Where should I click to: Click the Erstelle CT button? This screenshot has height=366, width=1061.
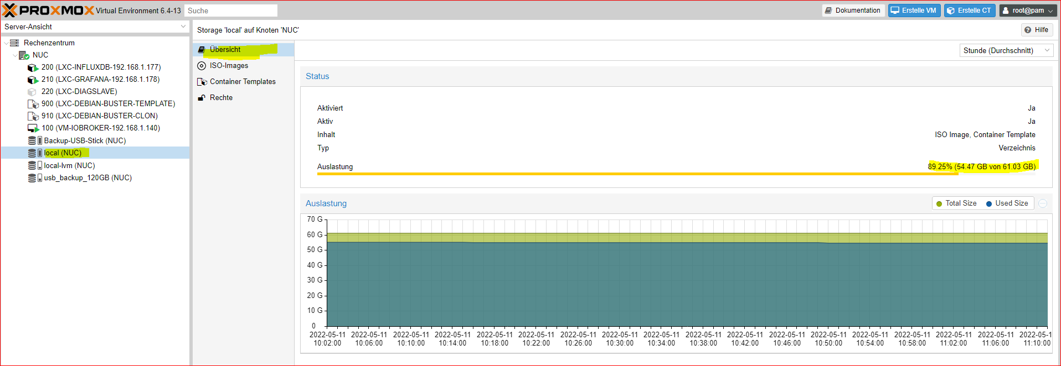coord(970,11)
